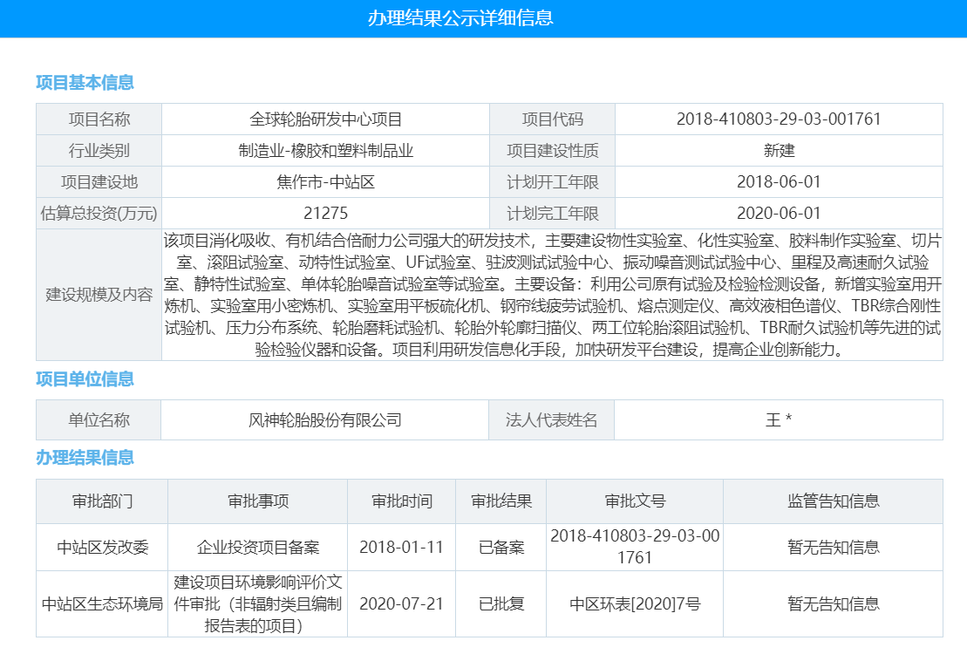Click the construction content description paragraph
The width and height of the screenshot is (967, 661).
click(x=553, y=295)
